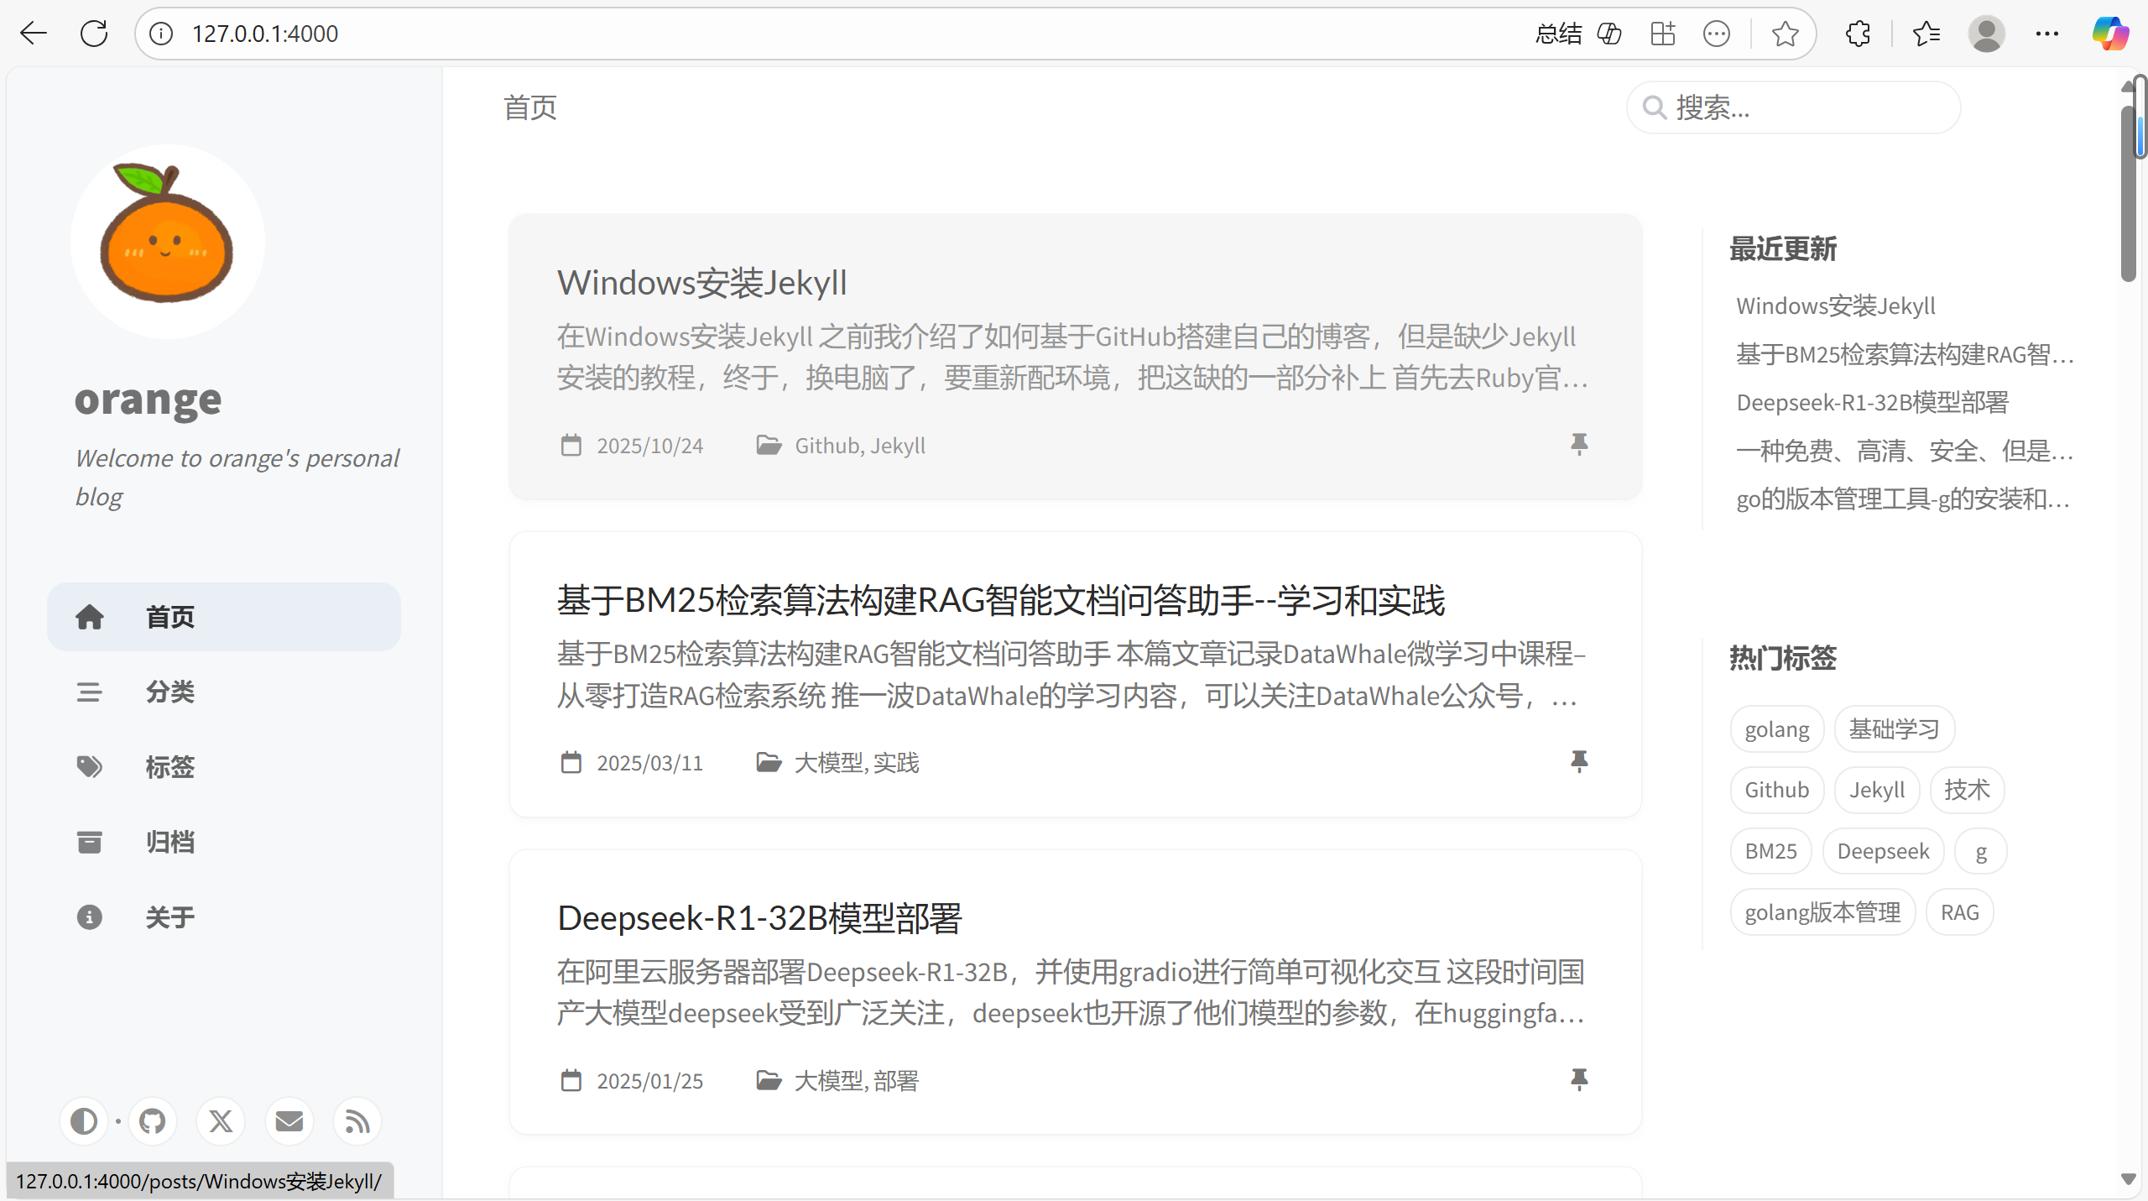Viewport: 2148px width, 1201px height.
Task: Select the g tag
Action: tap(1981, 851)
